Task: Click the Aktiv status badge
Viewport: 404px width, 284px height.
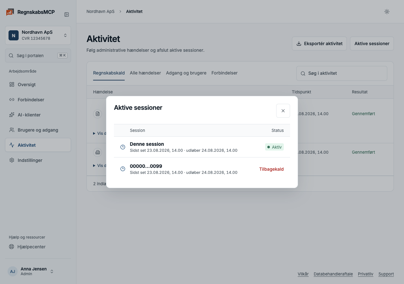Action: 274,147
